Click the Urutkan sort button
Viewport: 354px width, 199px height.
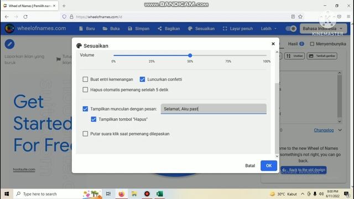click(x=294, y=56)
